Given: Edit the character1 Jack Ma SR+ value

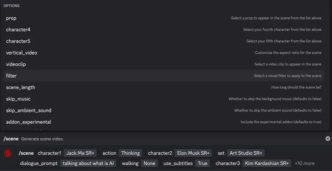Looking at the screenshot, I should [x=80, y=153].
